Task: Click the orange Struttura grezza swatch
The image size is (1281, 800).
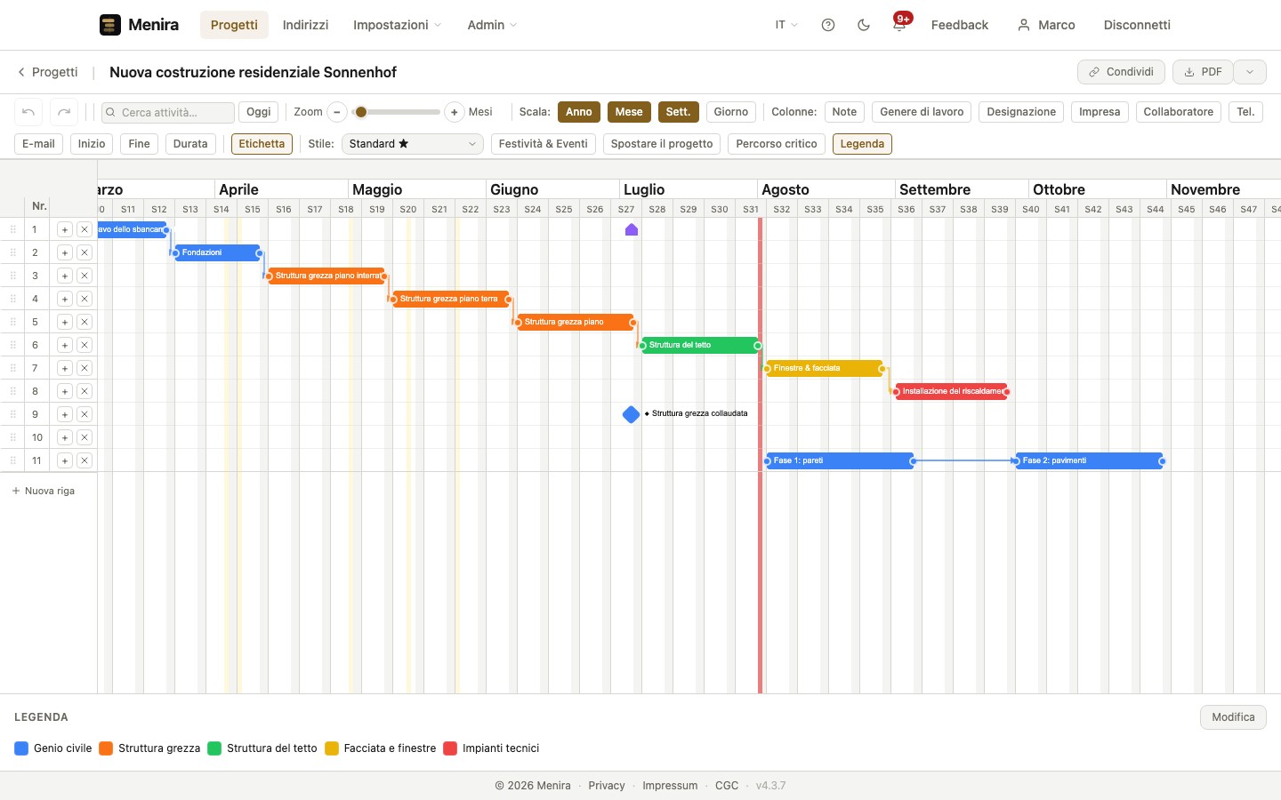Action: 106,748
